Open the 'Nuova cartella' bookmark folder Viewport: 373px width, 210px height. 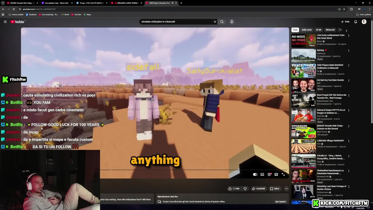[16, 15]
